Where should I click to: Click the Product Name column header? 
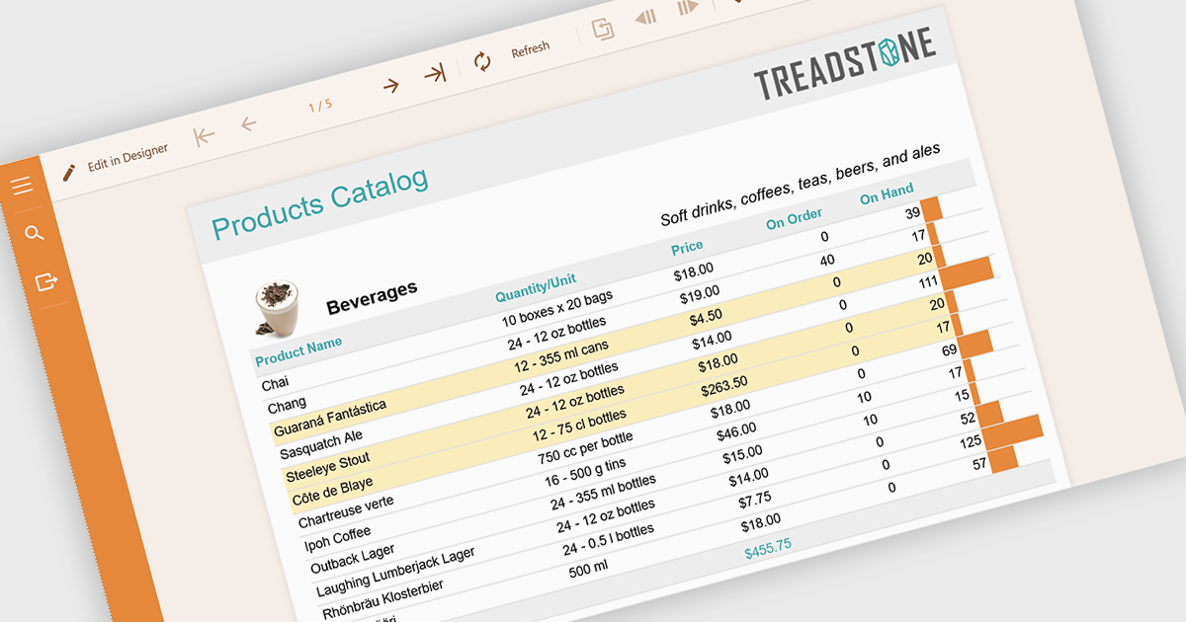(298, 350)
